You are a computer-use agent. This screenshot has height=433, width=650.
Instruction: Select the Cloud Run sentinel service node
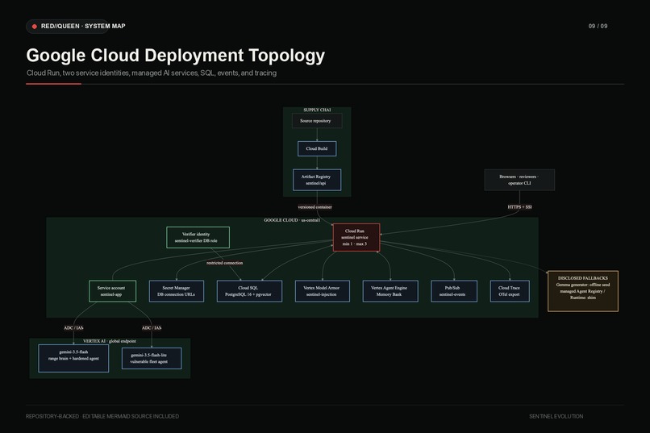tap(356, 237)
